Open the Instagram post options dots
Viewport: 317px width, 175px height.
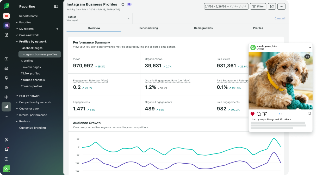tap(310, 48)
